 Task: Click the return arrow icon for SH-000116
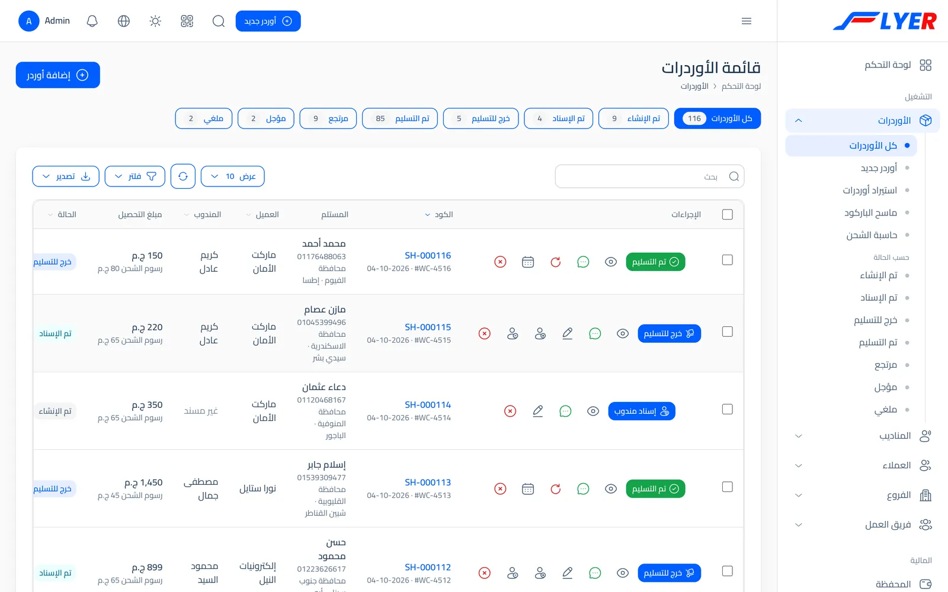(x=556, y=262)
